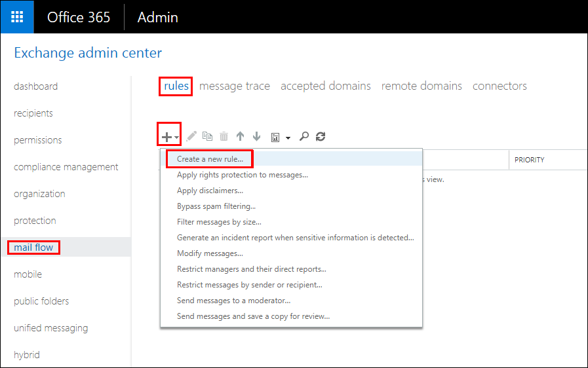Move rule up with the up arrow
This screenshot has height=368, width=588.
coord(241,136)
